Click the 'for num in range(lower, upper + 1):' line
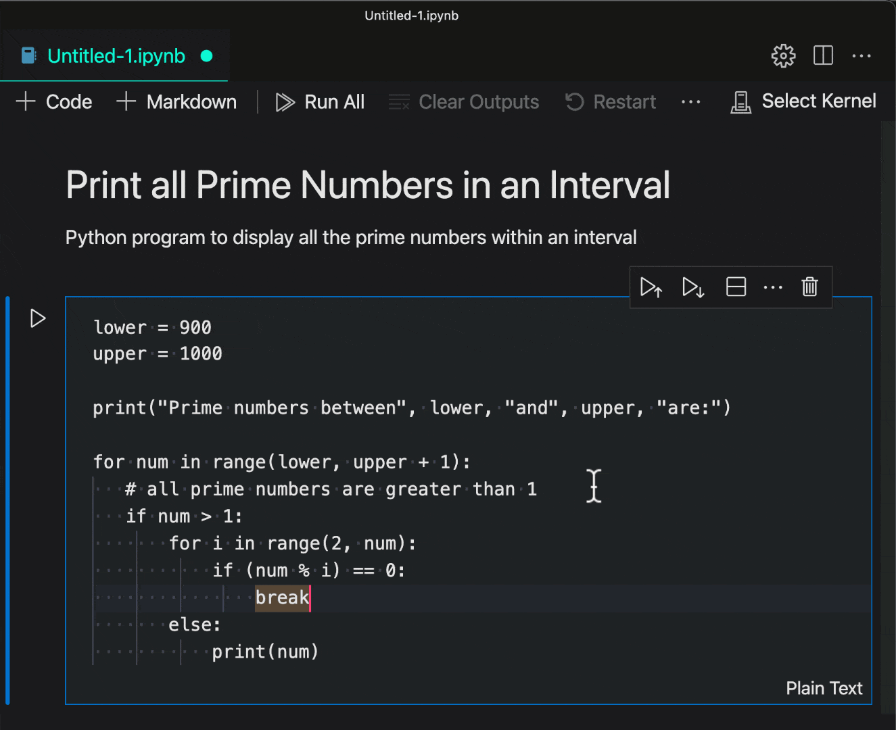This screenshot has height=730, width=896. pyautogui.click(x=282, y=462)
